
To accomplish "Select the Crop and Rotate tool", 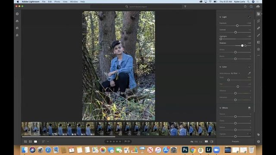I will pos(258,21).
